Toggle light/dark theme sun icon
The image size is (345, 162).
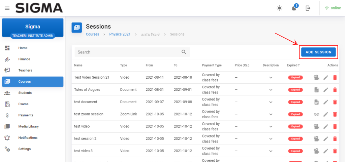[279, 8]
